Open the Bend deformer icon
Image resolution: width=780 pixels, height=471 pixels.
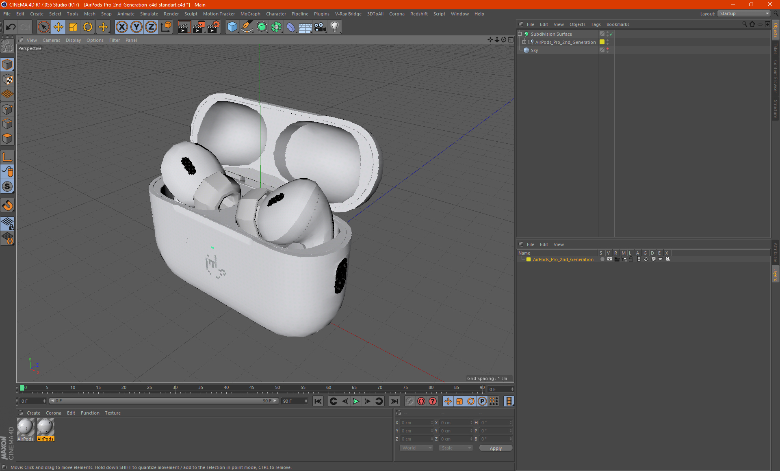tap(291, 27)
